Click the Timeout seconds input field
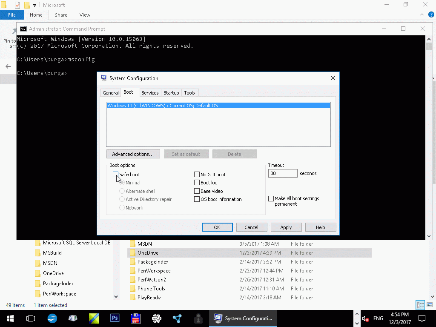 pyautogui.click(x=283, y=173)
